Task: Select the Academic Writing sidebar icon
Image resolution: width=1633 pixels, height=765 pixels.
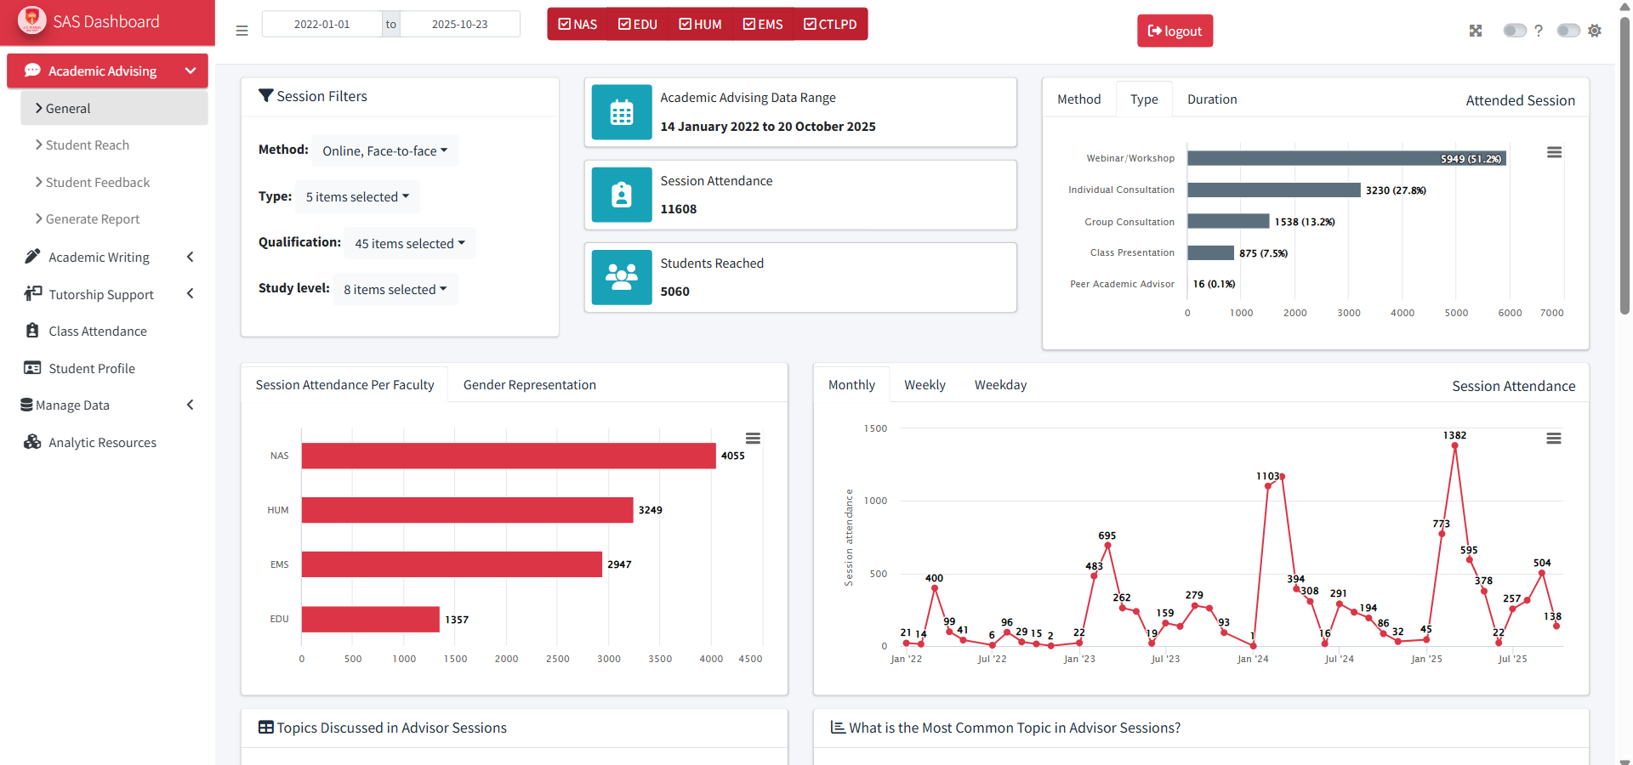Action: tap(32, 257)
